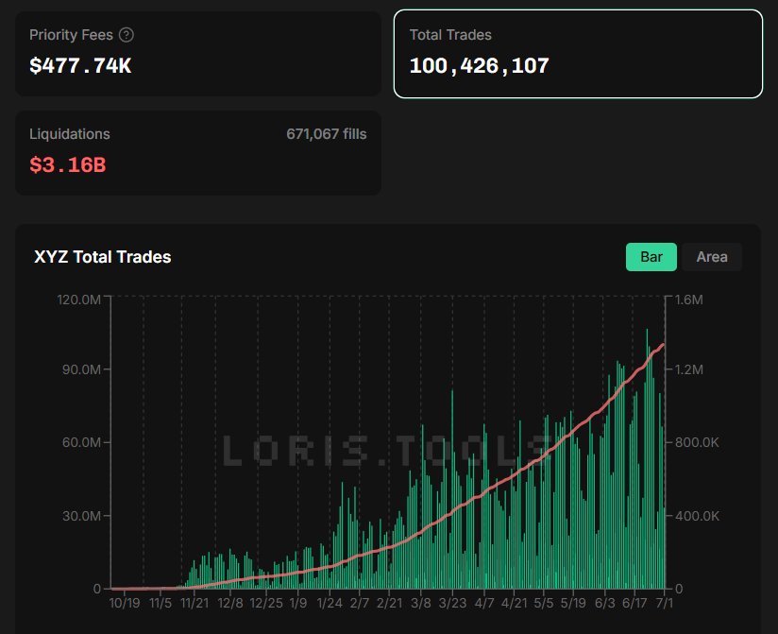Click the 11/5 date axis label
This screenshot has width=778, height=634.
(x=161, y=603)
